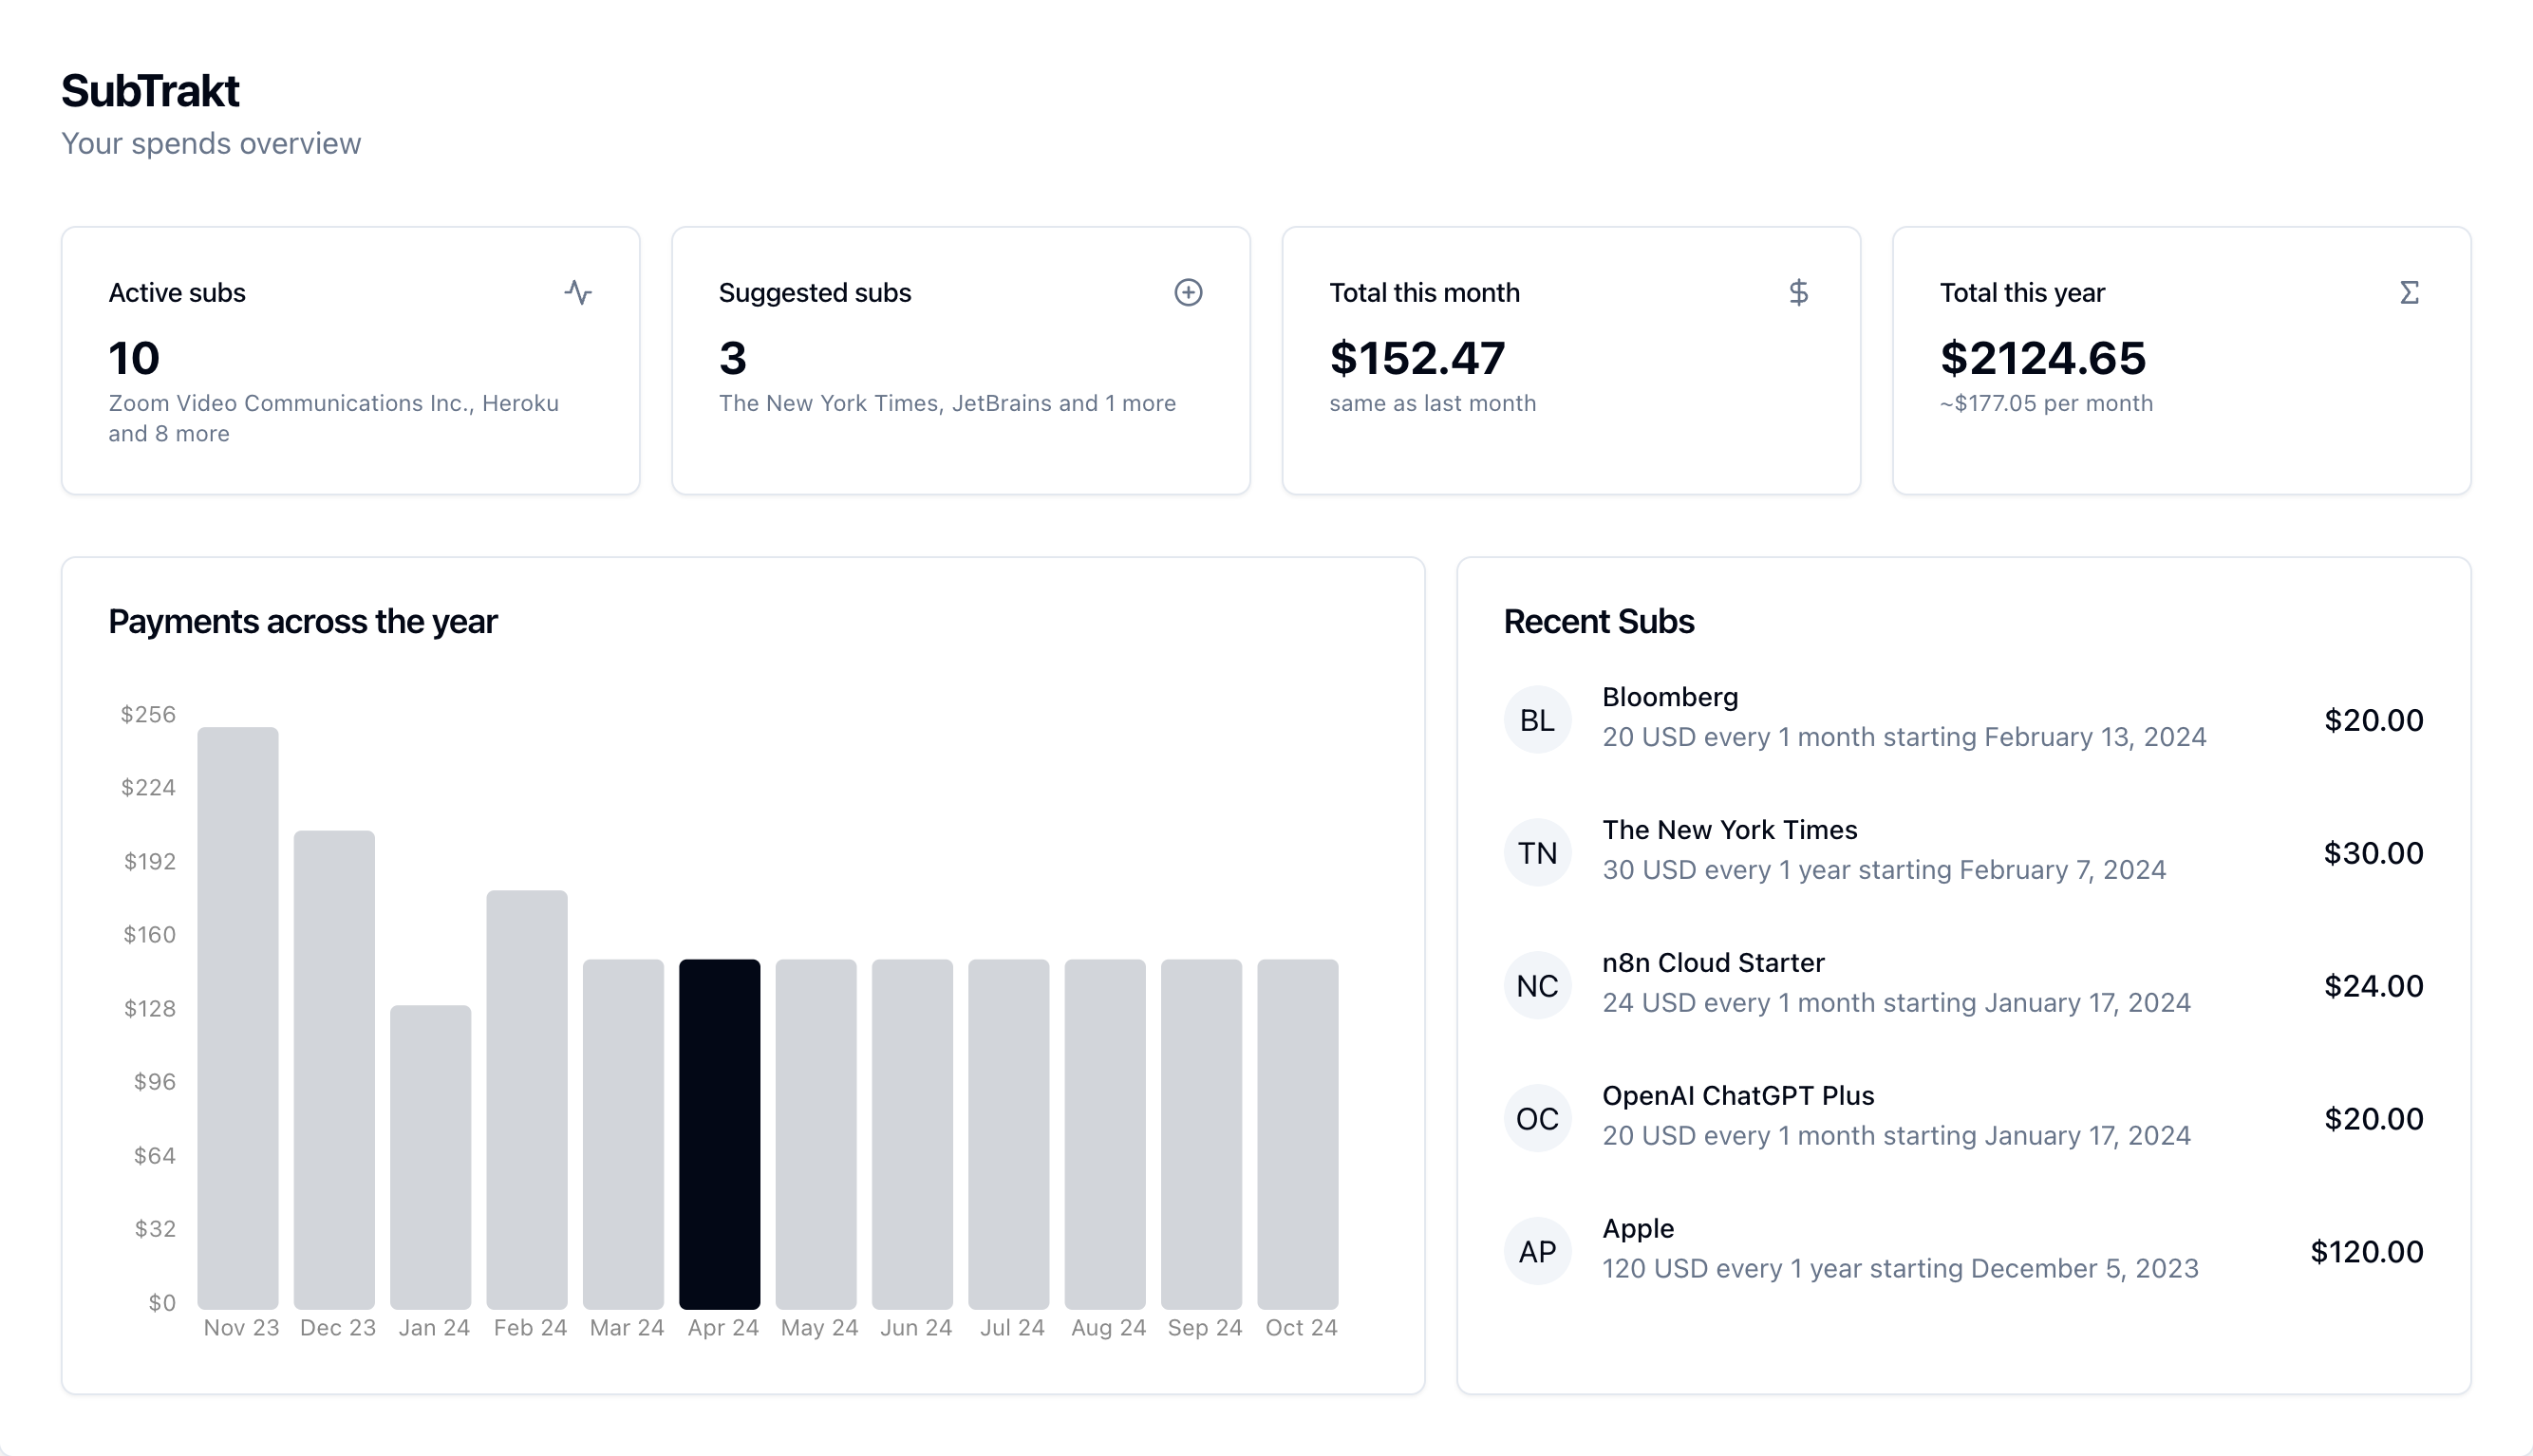
Task: Click the Bloomberg subscription name
Action: pos(1670,698)
